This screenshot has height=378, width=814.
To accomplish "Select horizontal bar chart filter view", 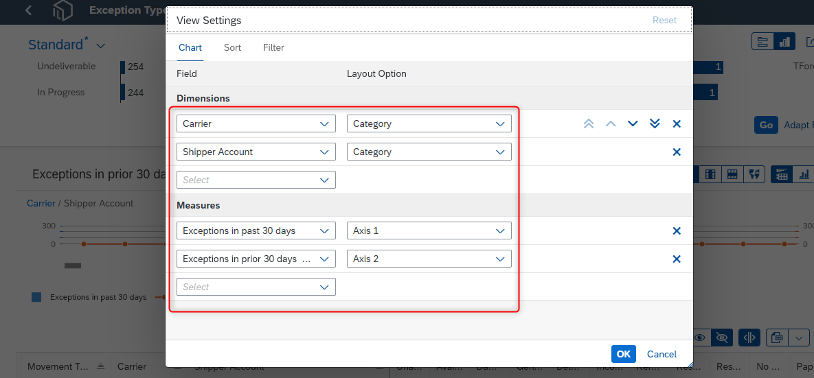I will tap(762, 42).
